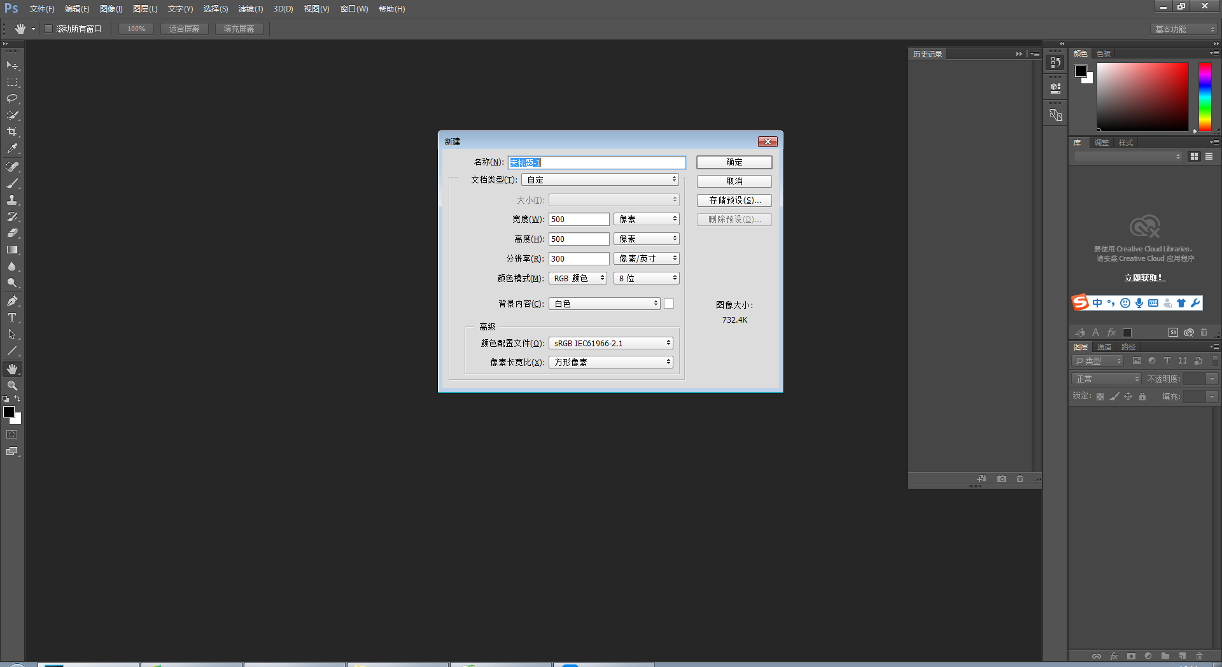Change screen mode icon in toolbox
1222x667 pixels.
(x=12, y=451)
